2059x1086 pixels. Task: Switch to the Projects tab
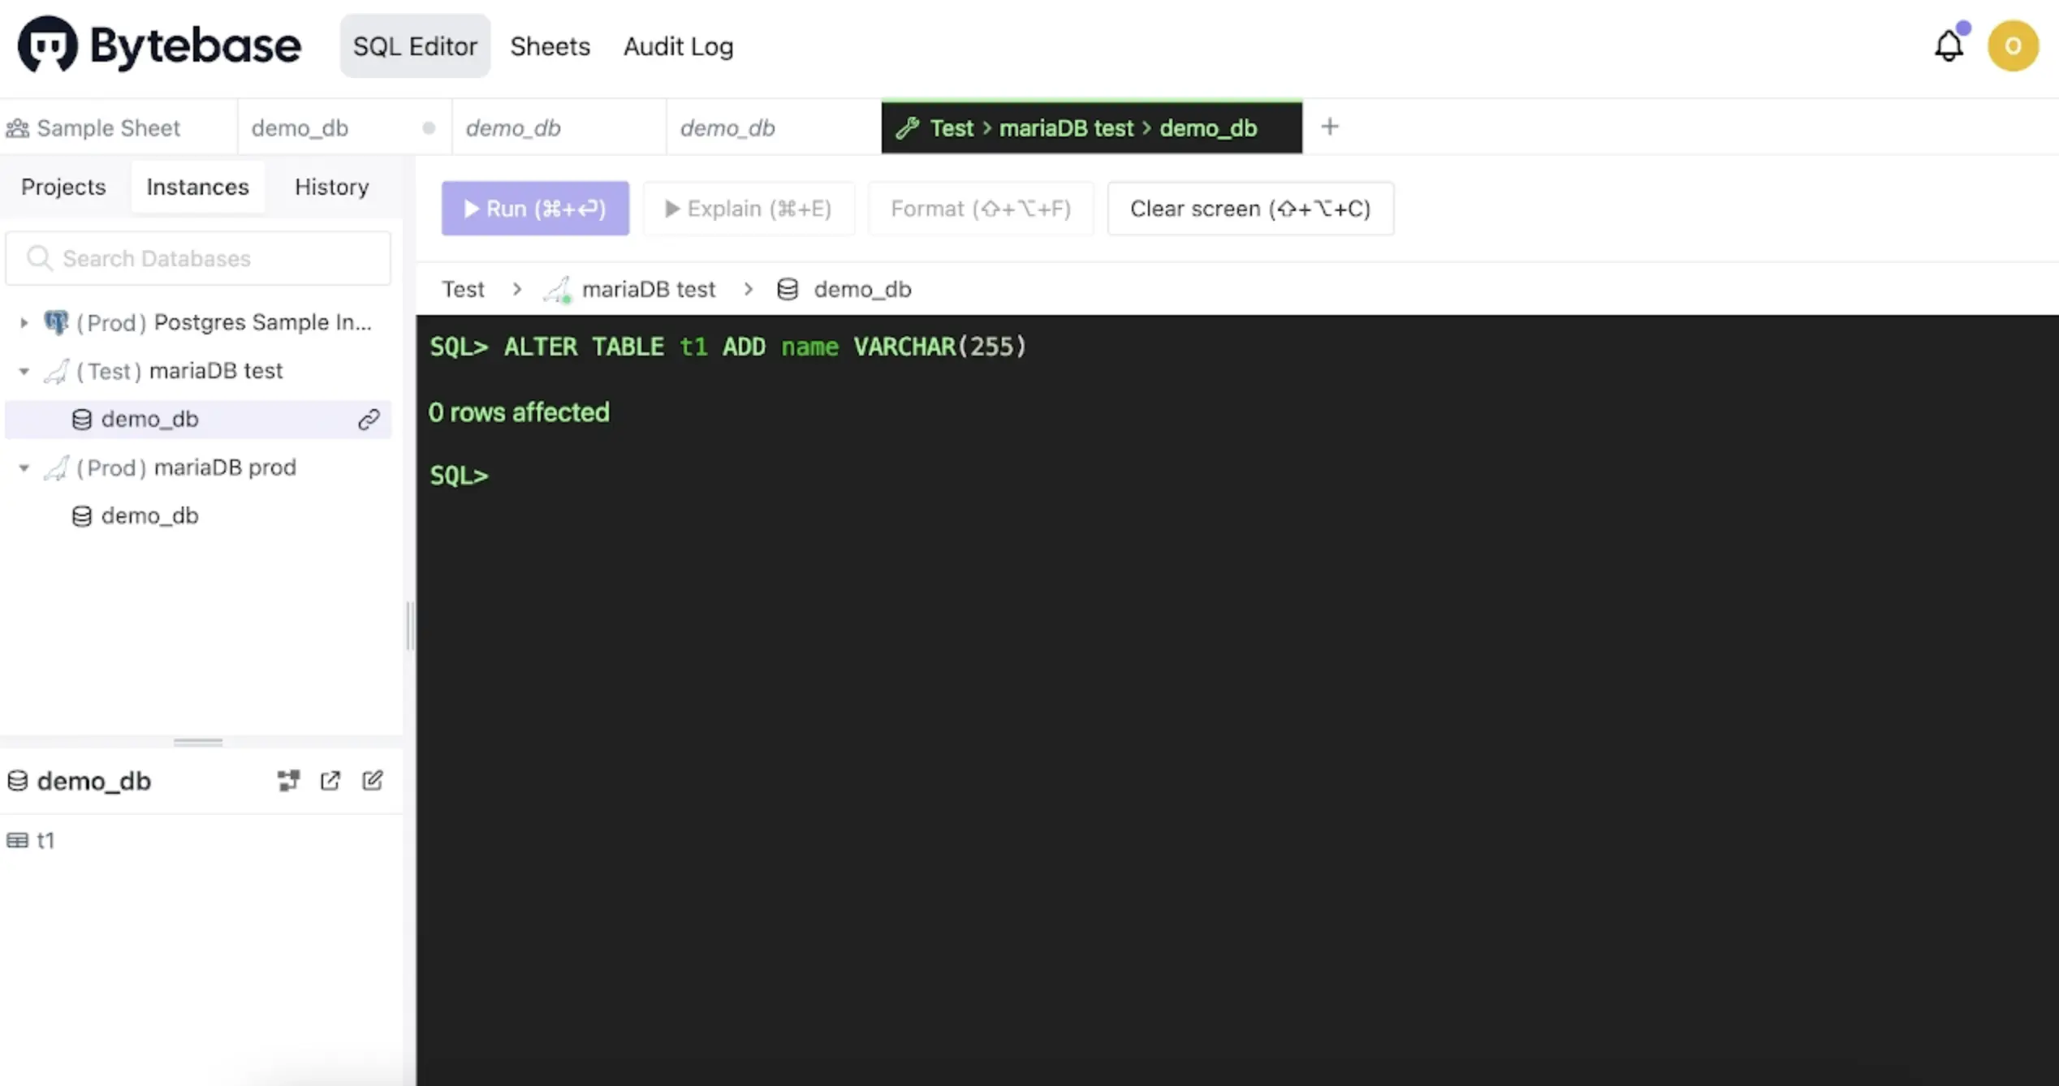[x=63, y=187]
